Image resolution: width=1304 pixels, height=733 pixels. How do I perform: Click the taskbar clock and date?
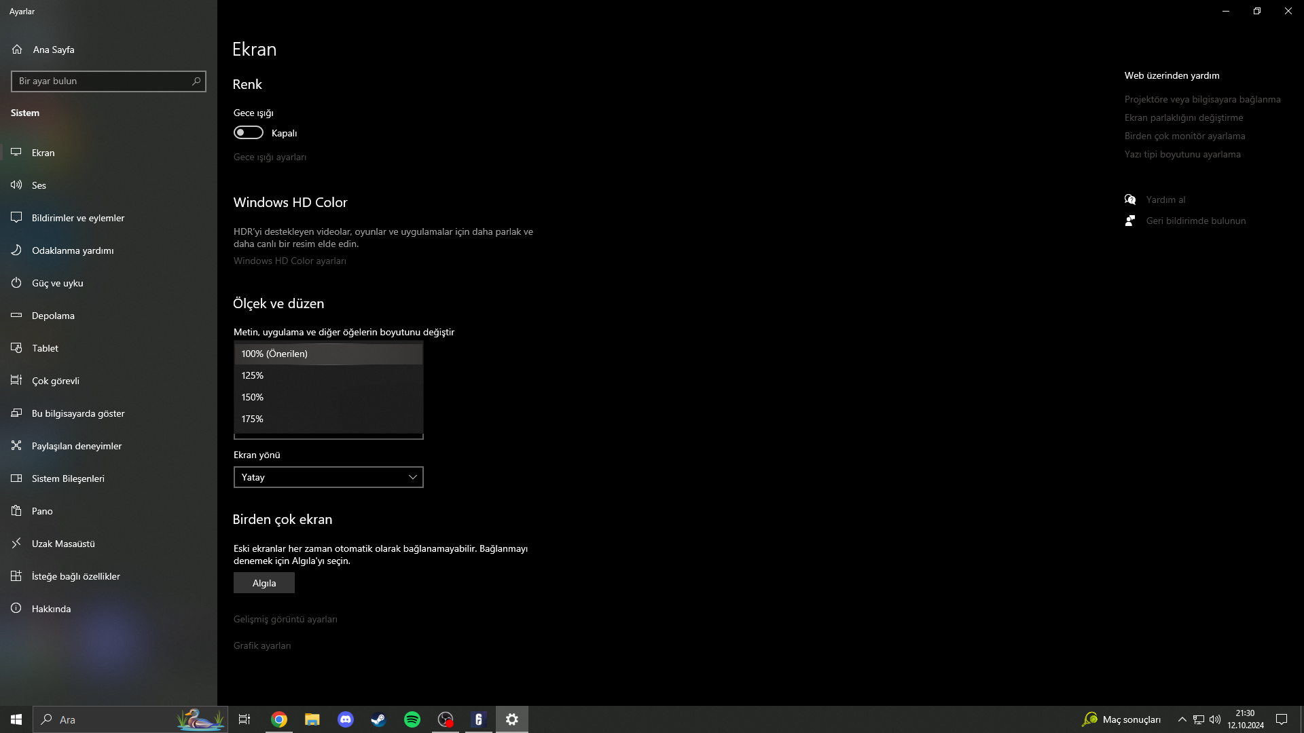point(1246,719)
